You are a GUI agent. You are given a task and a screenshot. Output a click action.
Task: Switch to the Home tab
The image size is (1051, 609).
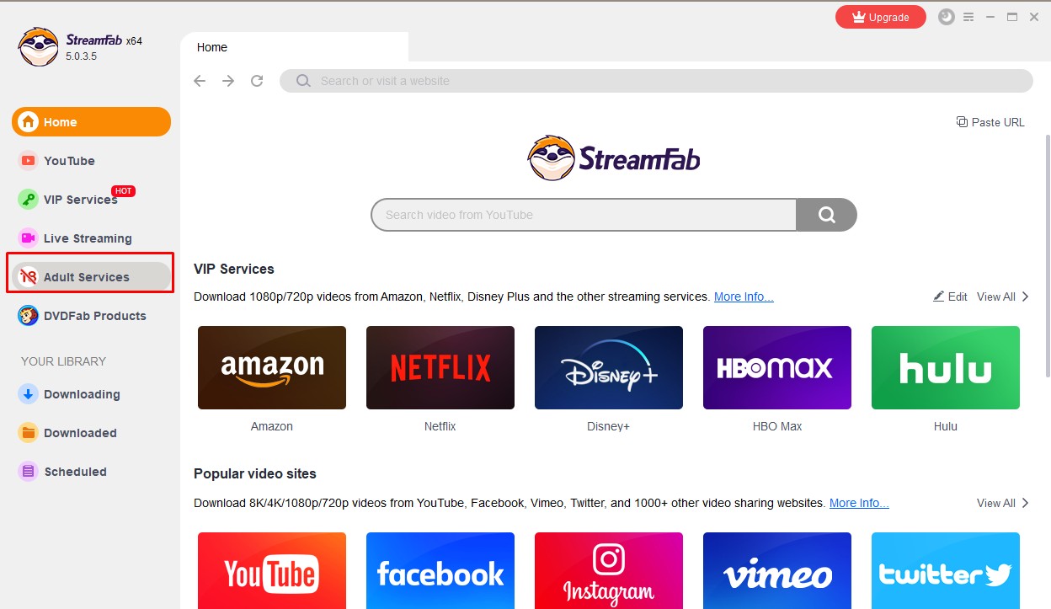(212, 47)
